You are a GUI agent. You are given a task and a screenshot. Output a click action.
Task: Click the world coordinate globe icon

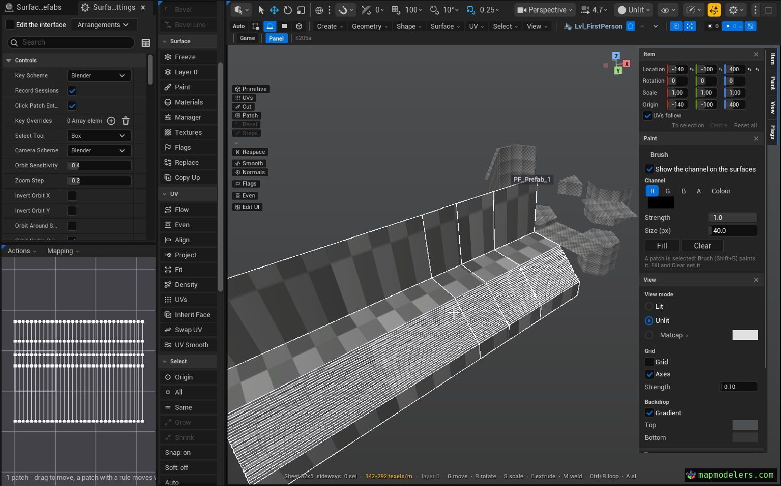click(319, 10)
